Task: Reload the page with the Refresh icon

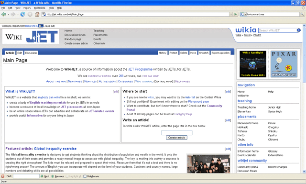Action: pyautogui.click(x=23, y=14)
